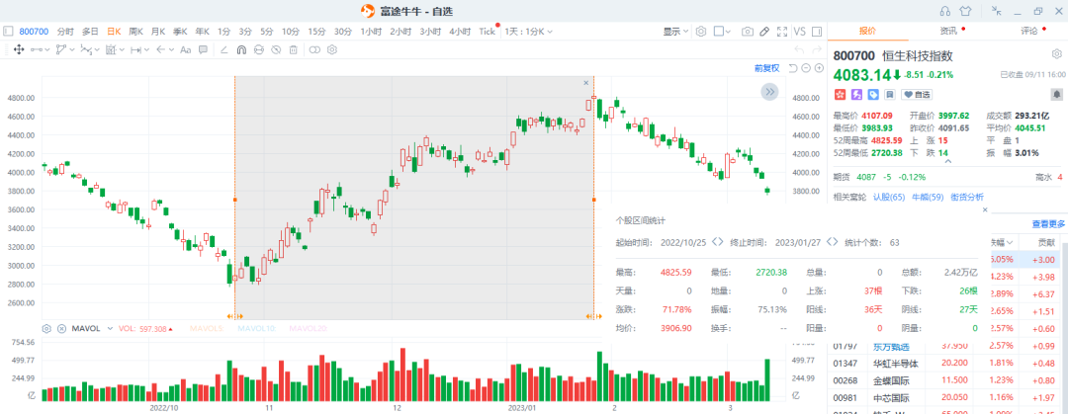Expand the measurement tool dropdown arrow
This screenshot has height=414, width=1068.
pos(122,49)
